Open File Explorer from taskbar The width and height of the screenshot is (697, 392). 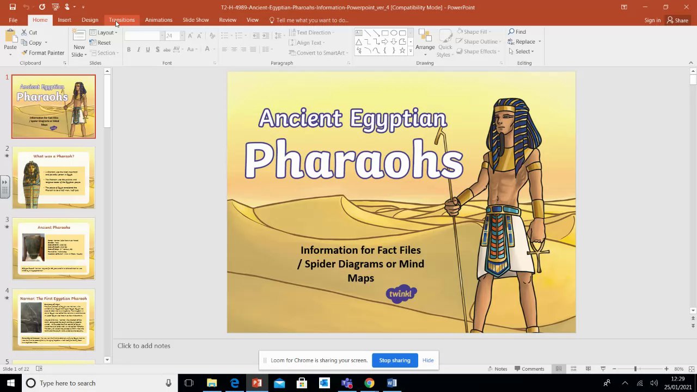(212, 383)
